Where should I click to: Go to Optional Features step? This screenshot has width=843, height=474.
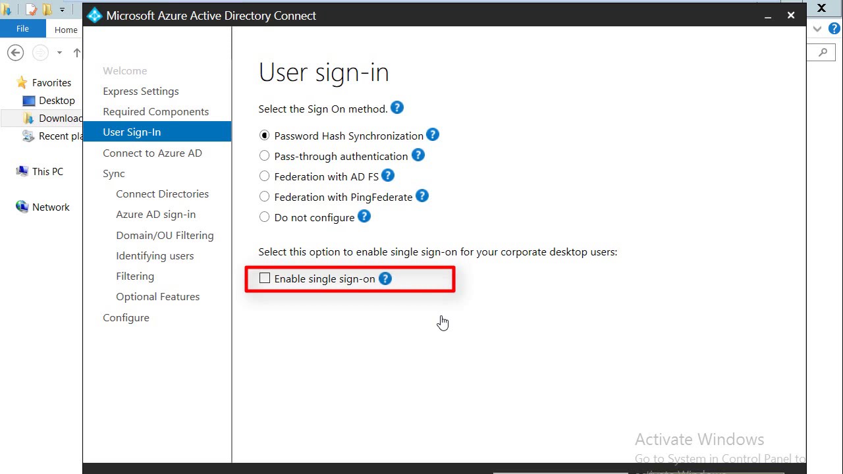point(158,296)
